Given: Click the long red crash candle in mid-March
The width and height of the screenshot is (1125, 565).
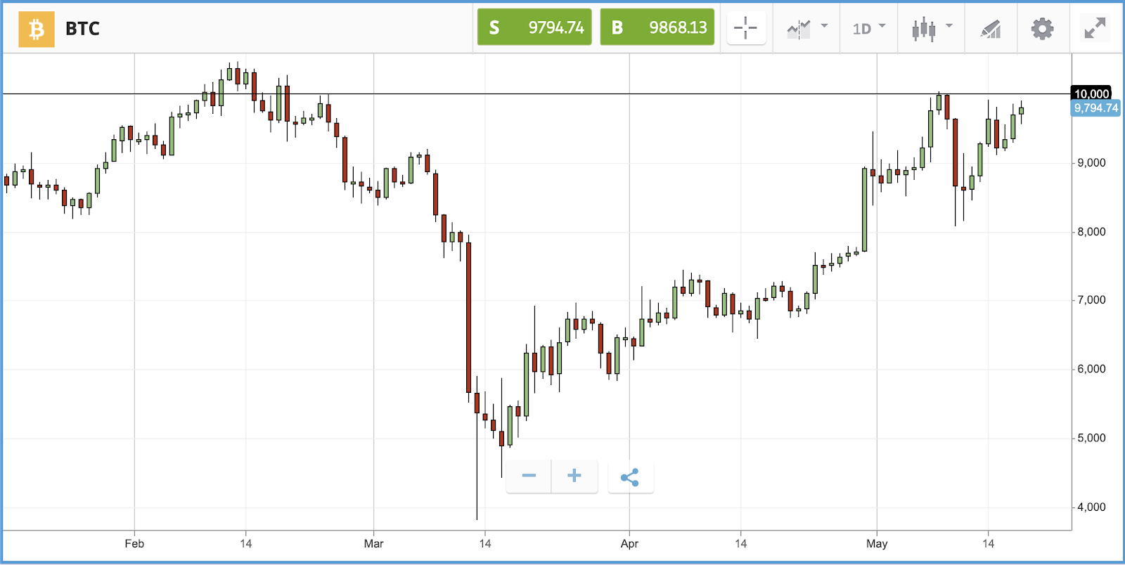Looking at the screenshot, I should [468, 318].
